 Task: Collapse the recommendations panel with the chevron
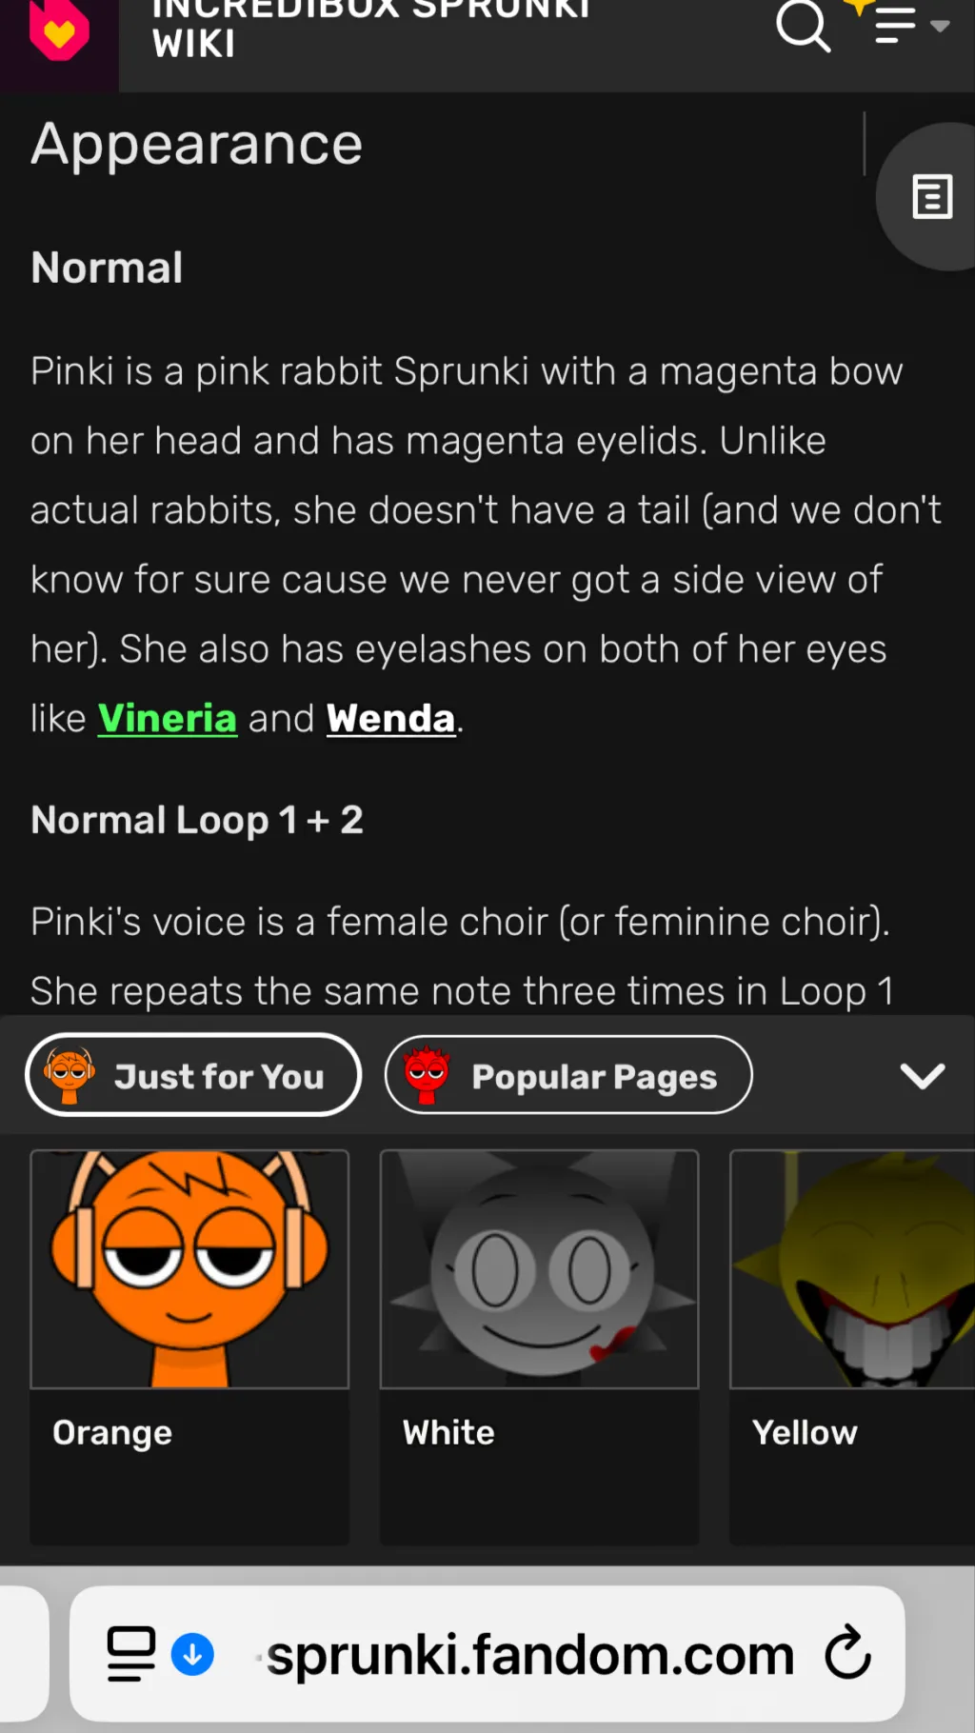pos(922,1076)
